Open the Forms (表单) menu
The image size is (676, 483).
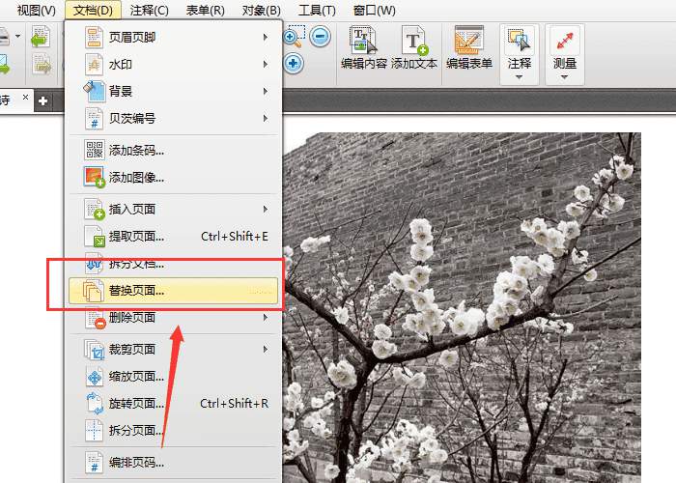[205, 10]
